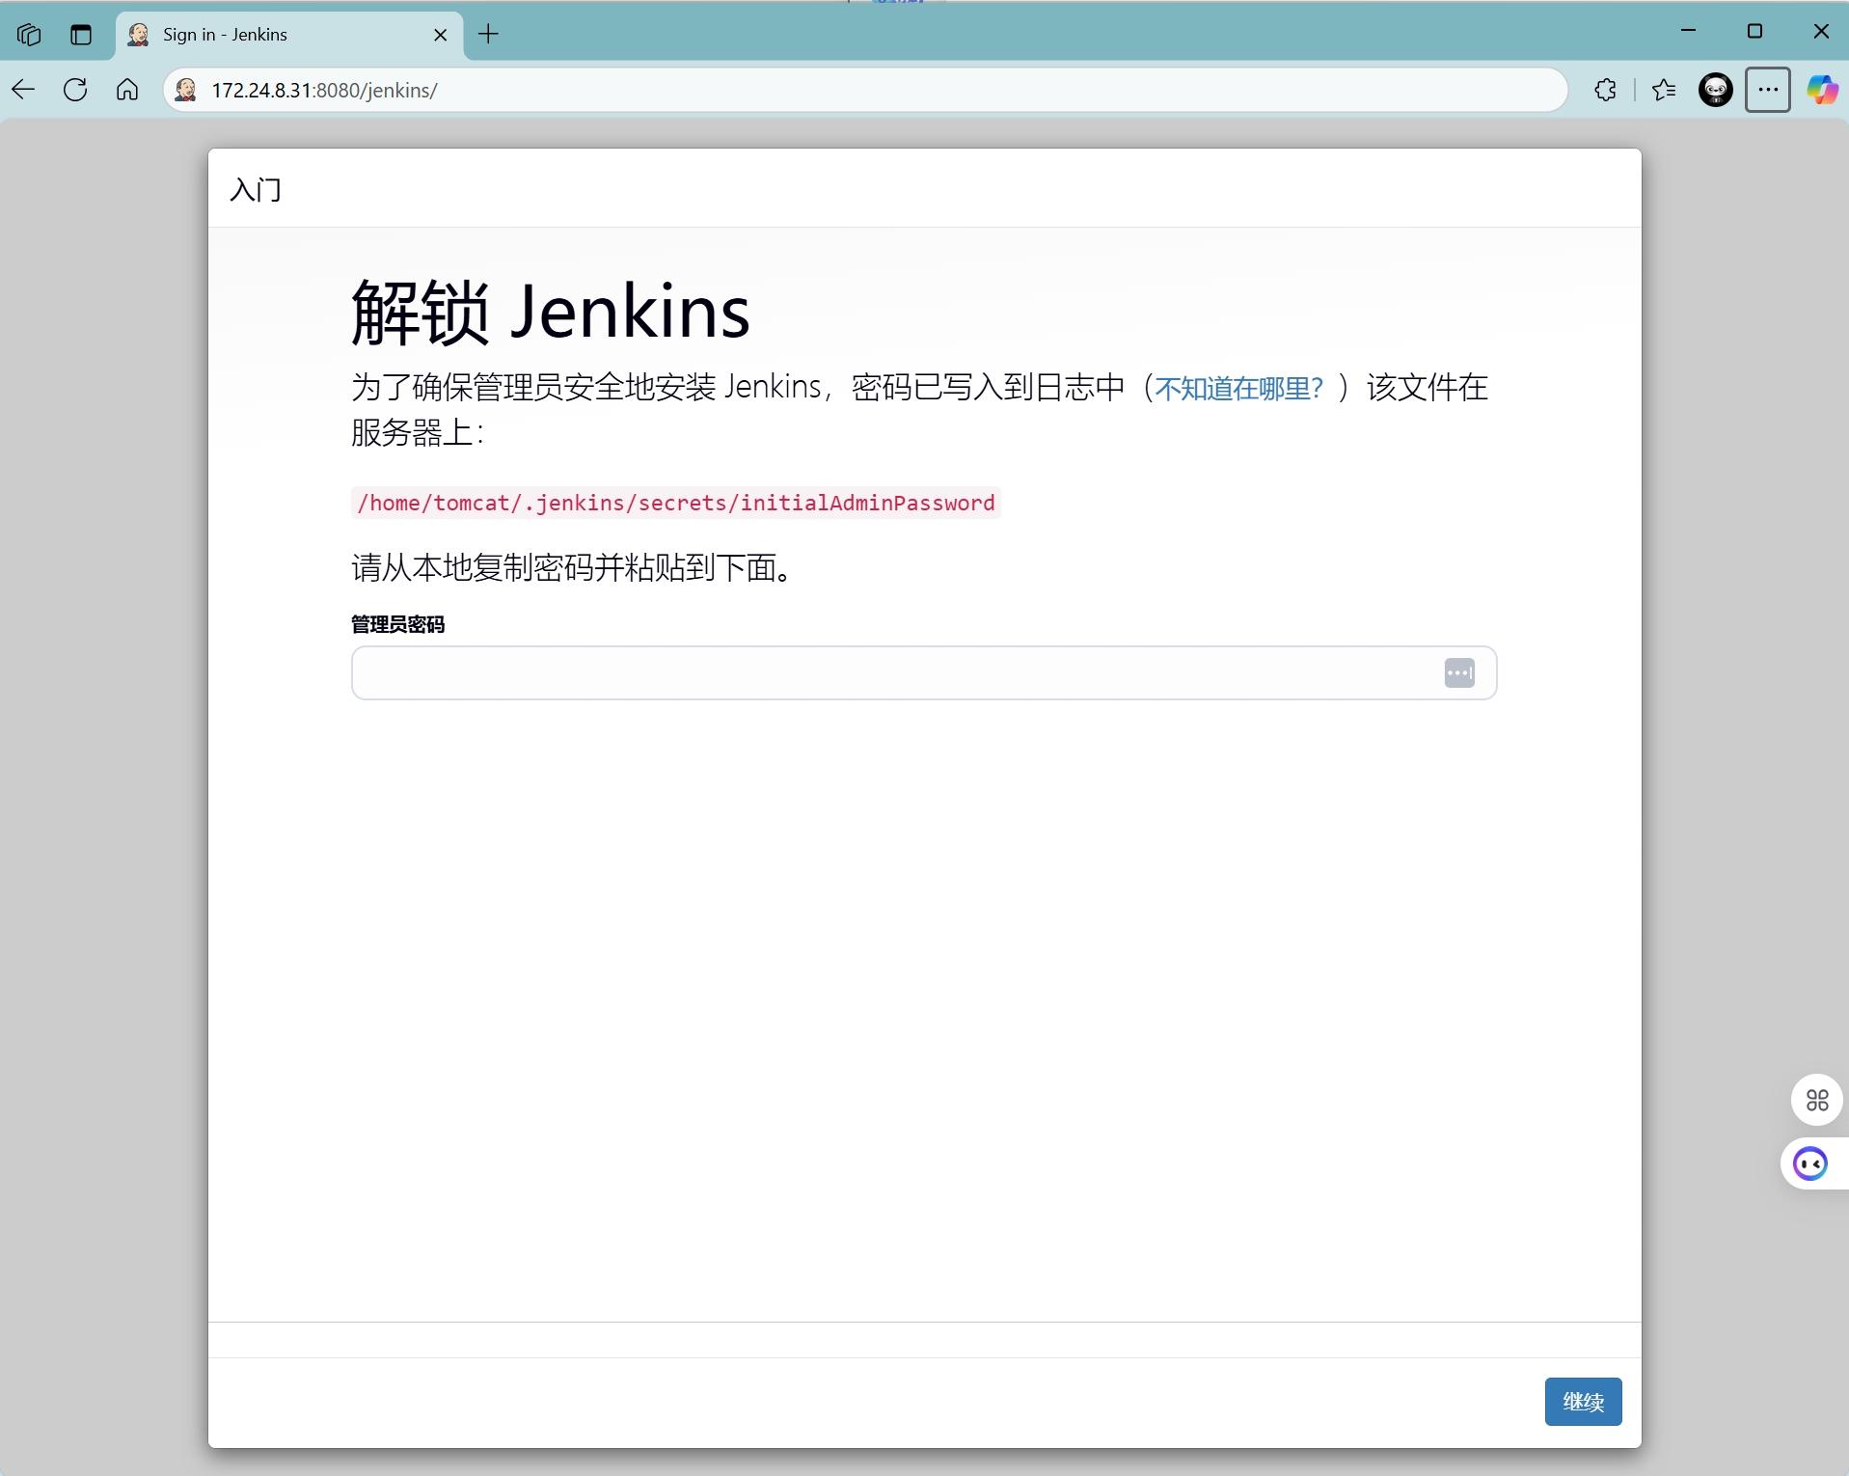The height and width of the screenshot is (1476, 1849).
Task: Open the Workspaces icon
Action: click(29, 35)
